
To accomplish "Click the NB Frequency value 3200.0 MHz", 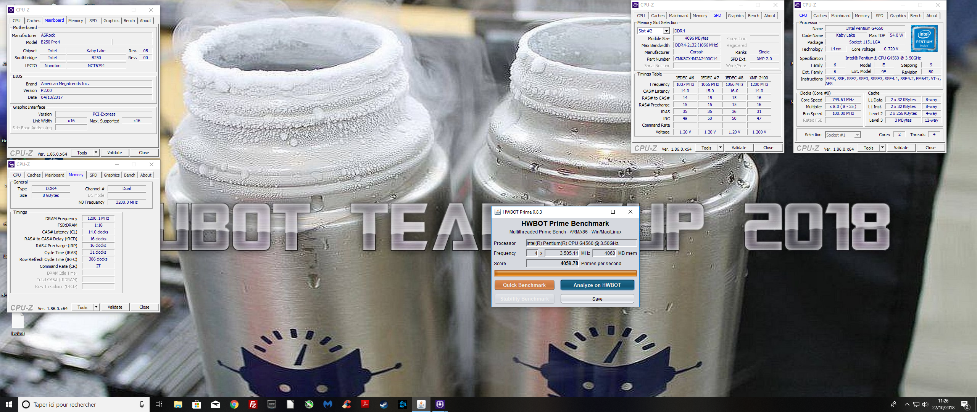I will pos(127,202).
